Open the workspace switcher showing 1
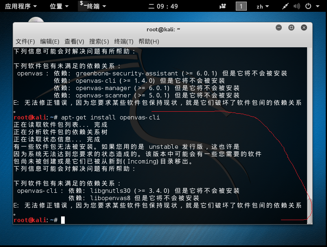 (x=241, y=6)
